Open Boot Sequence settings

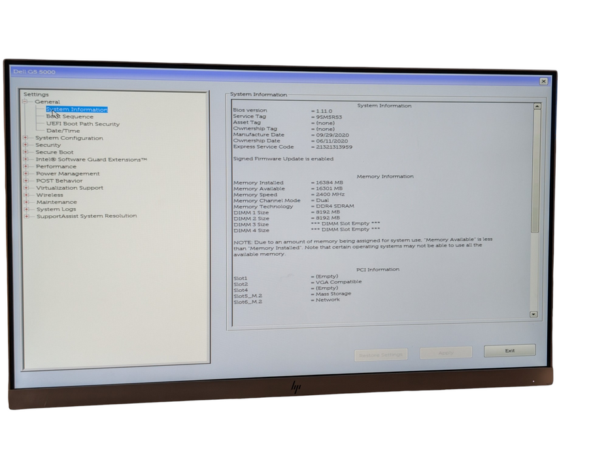[x=70, y=116]
